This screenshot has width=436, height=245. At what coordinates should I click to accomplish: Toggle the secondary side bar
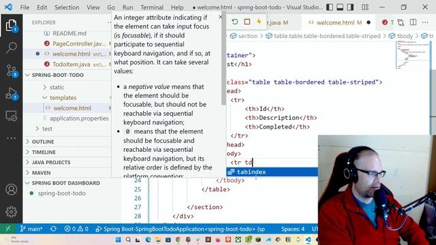click(x=350, y=7)
